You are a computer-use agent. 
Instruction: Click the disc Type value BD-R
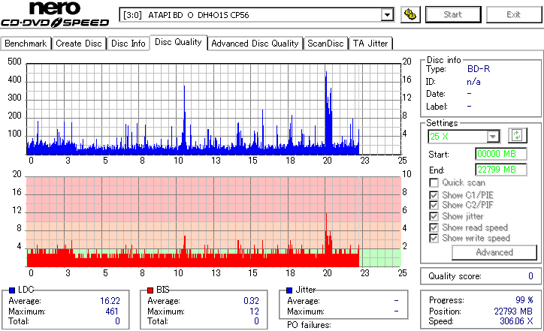(x=479, y=69)
